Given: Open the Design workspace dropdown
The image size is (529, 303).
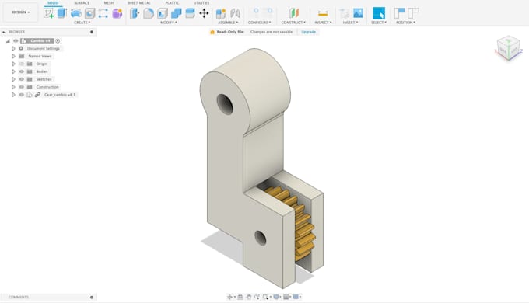Looking at the screenshot, I should (x=21, y=12).
